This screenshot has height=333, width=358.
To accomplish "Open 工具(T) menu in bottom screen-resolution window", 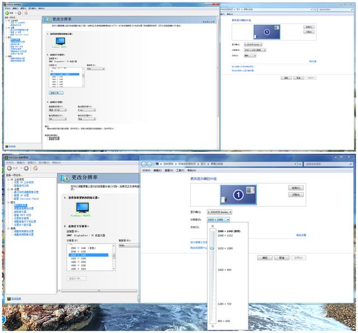I will (x=180, y=170).
